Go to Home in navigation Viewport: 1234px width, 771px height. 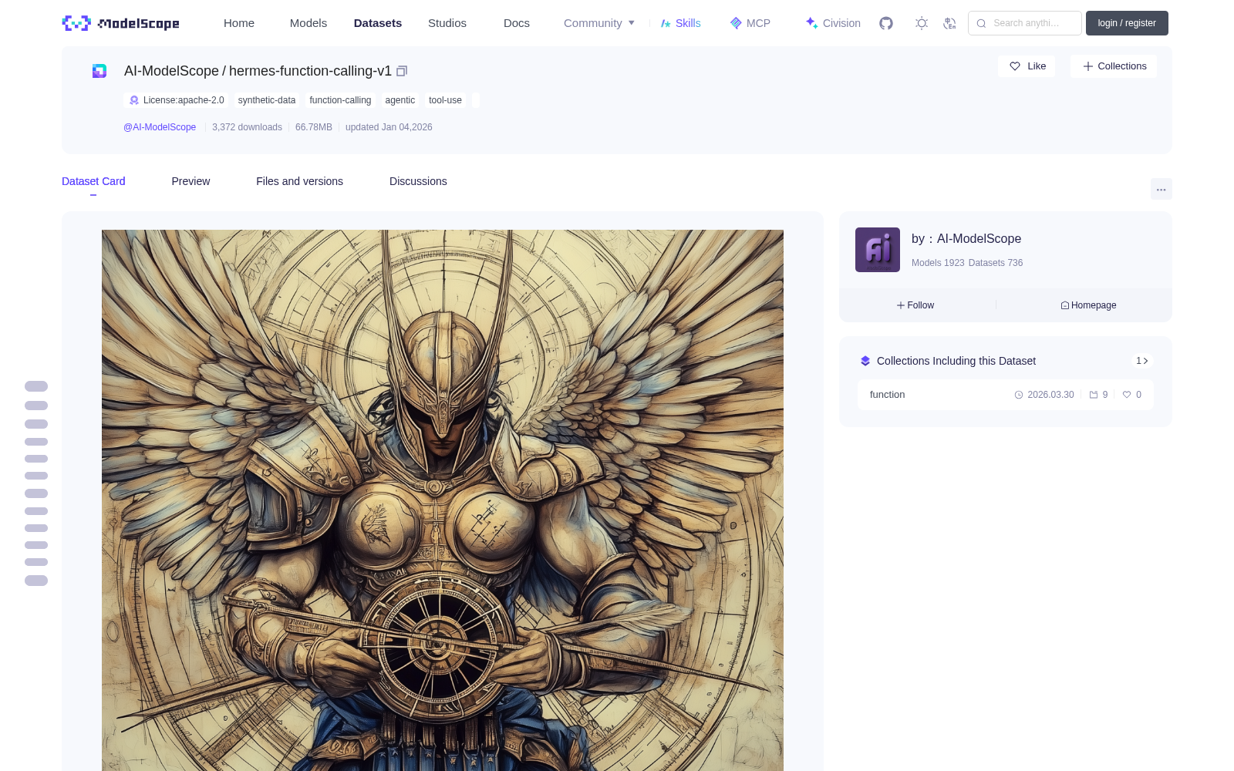pos(239,23)
